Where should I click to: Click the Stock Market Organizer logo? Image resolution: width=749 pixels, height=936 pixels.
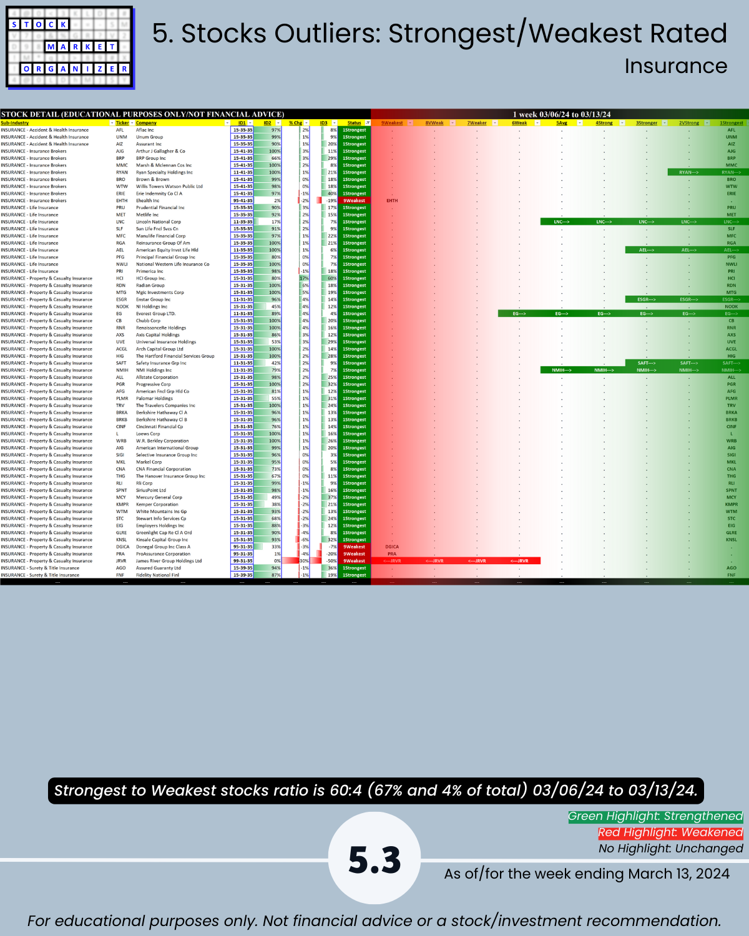coord(70,47)
